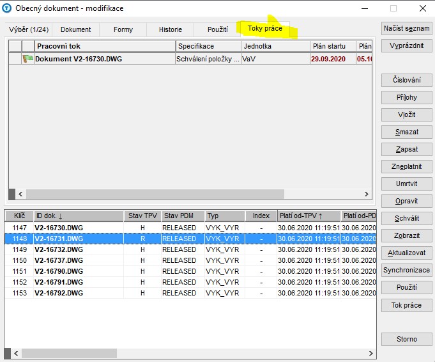Select the highlighted row V2-16731.DWG
Viewport: 435px width, 362px height.
click(190, 239)
